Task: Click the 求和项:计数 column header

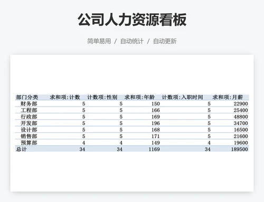Action: click(65, 97)
